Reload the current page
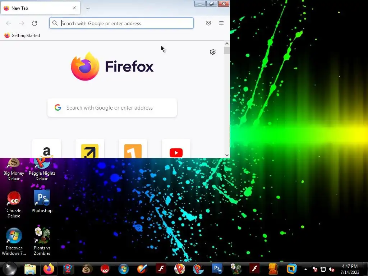This screenshot has height=276, width=368. [34, 23]
